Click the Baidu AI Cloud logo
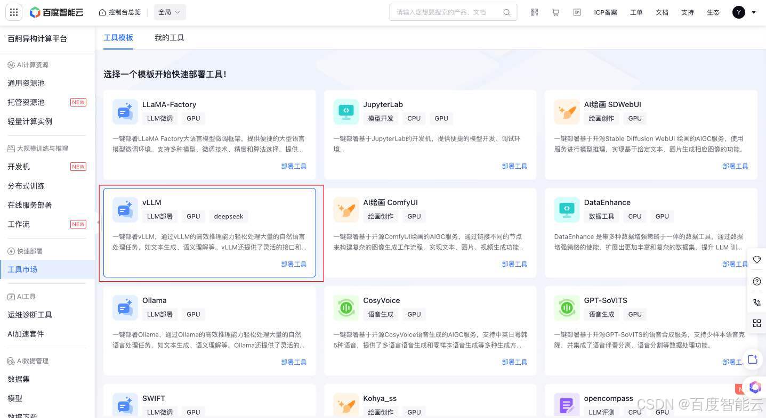Viewport: 766px width, 418px height. [57, 12]
